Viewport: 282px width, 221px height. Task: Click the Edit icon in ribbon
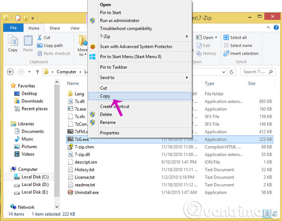point(199,46)
